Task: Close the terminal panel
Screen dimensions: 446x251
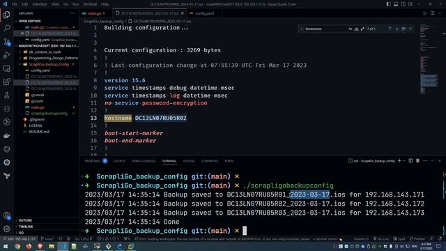Action: tap(440, 161)
